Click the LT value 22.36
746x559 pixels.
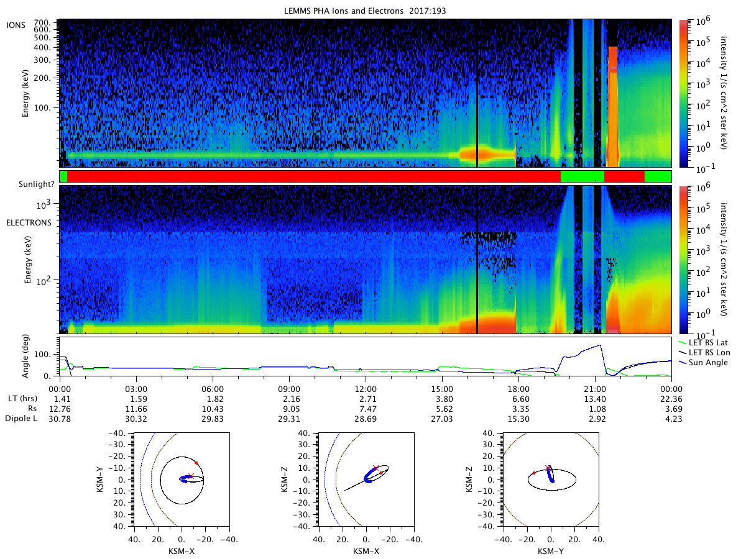click(x=671, y=398)
